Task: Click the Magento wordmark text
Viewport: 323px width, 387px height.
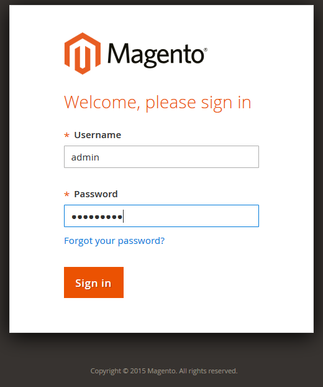Action: pyautogui.click(x=156, y=55)
